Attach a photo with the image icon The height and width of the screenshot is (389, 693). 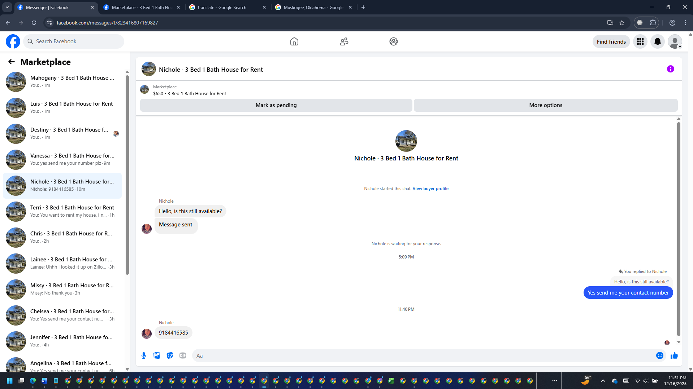157,355
